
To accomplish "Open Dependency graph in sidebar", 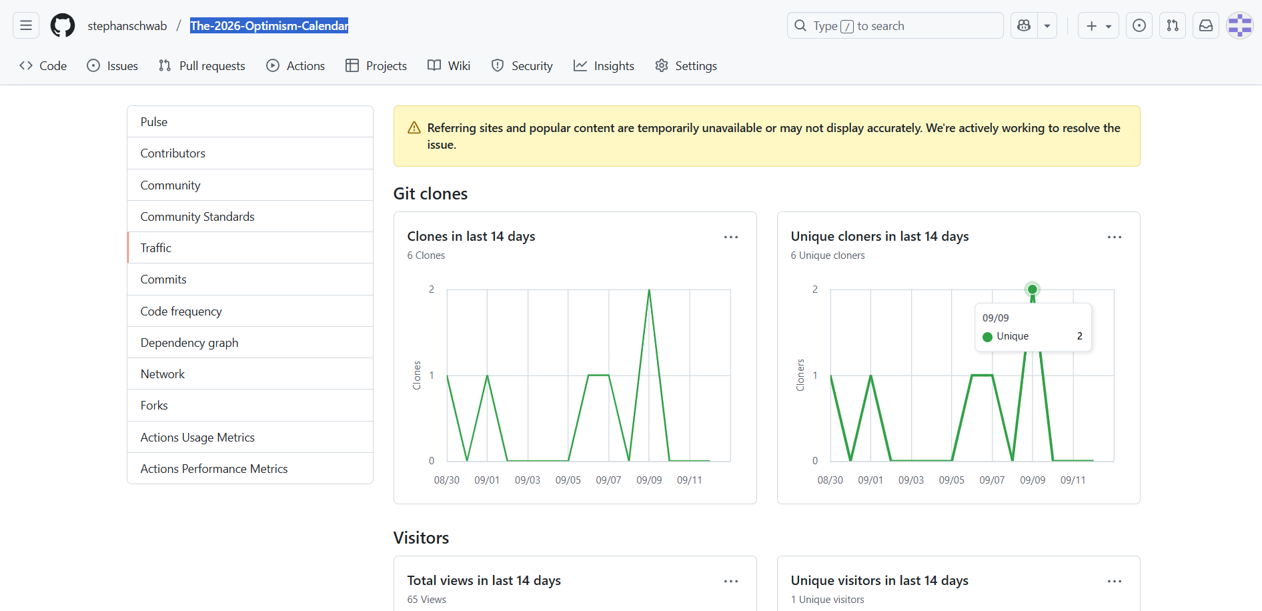I will [189, 343].
